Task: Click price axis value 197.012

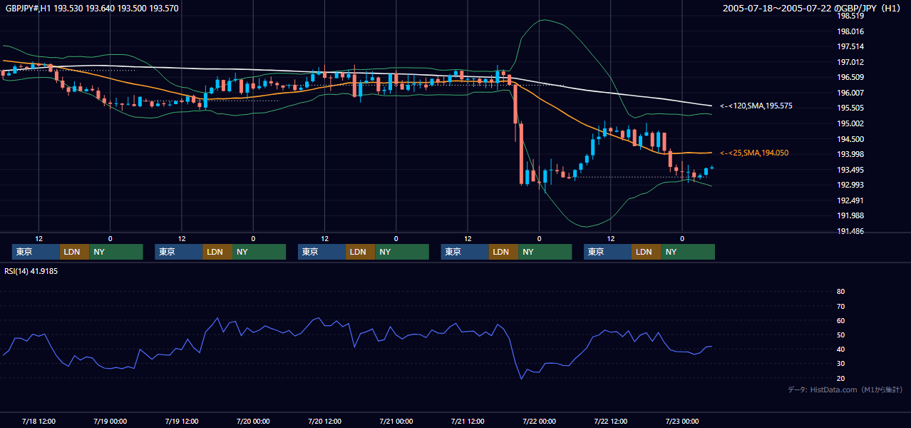Action: (850, 62)
